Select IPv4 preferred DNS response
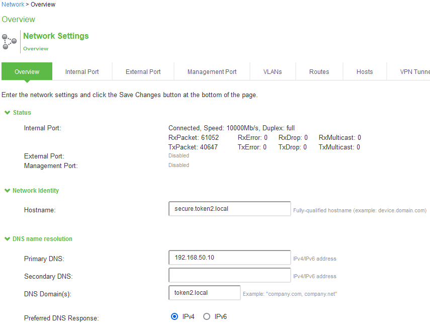This screenshot has width=430, height=329. point(175,316)
